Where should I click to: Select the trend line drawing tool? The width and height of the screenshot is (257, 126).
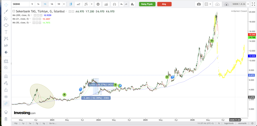click(x=6, y=11)
